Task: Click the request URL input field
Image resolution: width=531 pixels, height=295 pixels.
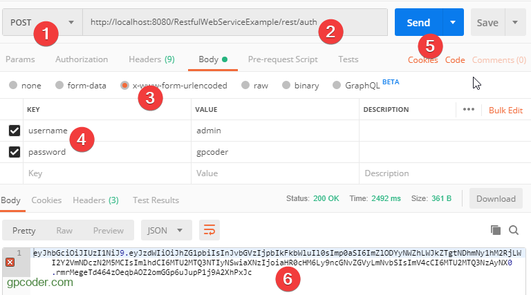Action: pyautogui.click(x=235, y=23)
